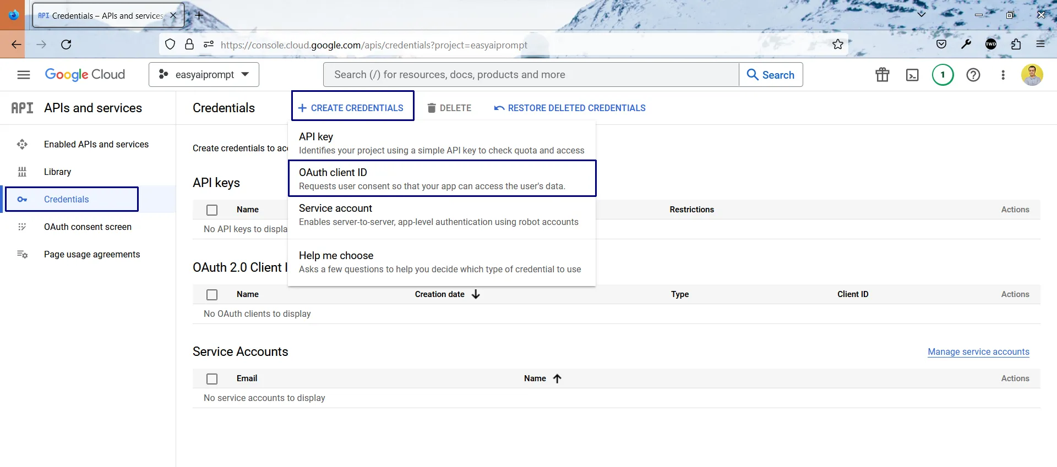Open the main navigation hamburger menu
The width and height of the screenshot is (1057, 467).
[x=24, y=75]
